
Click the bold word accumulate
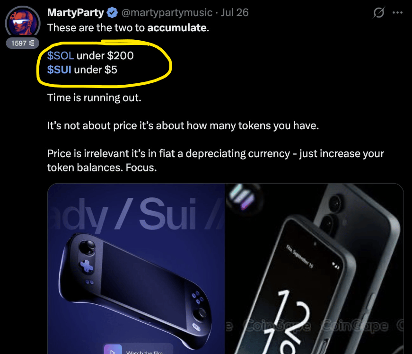(177, 28)
